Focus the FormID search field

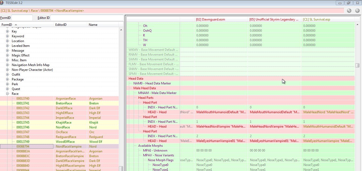tap(22, 18)
